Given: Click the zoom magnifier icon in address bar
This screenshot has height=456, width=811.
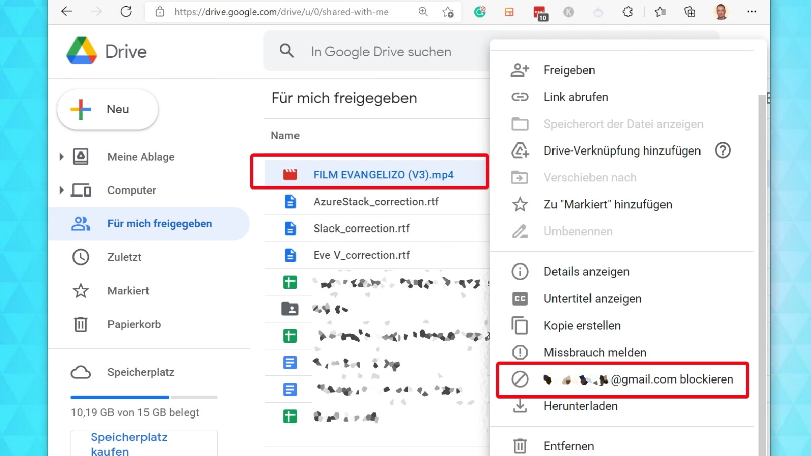Looking at the screenshot, I should pos(423,12).
